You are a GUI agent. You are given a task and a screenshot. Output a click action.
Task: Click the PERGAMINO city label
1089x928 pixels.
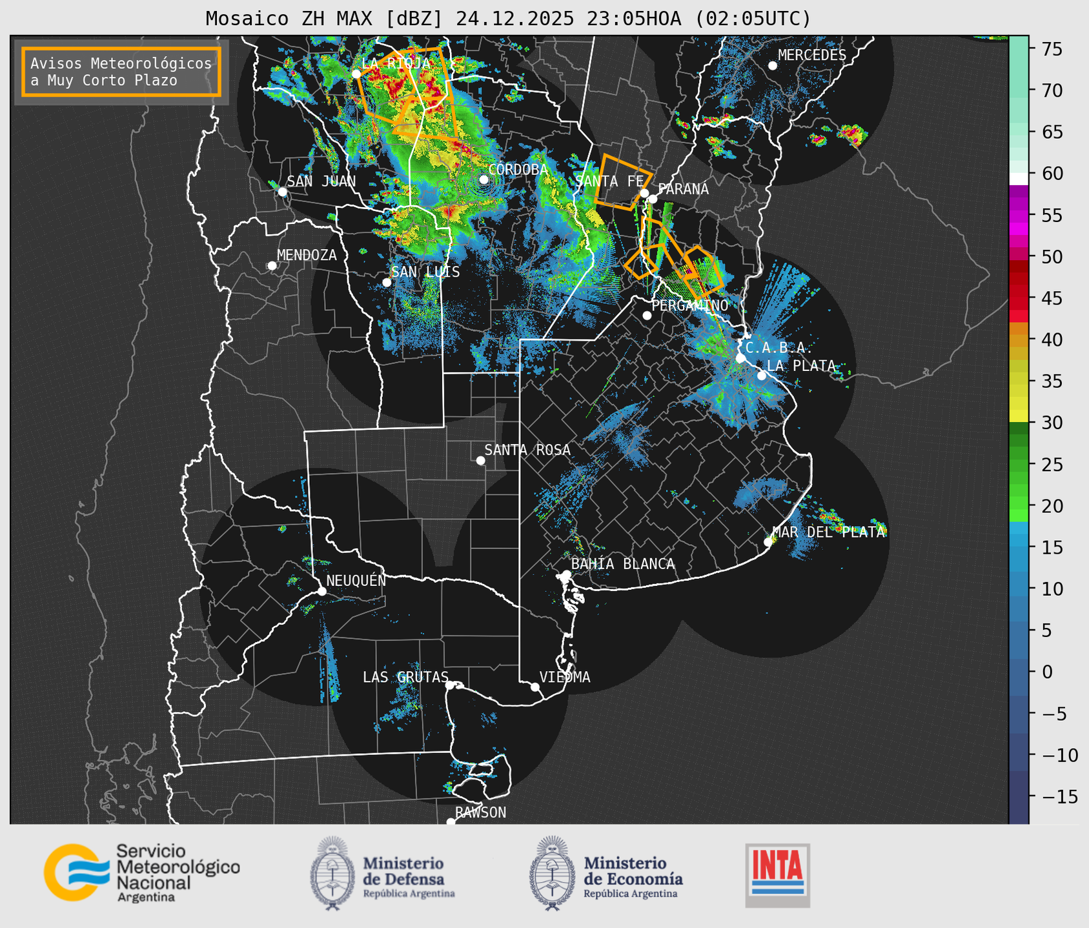point(690,305)
